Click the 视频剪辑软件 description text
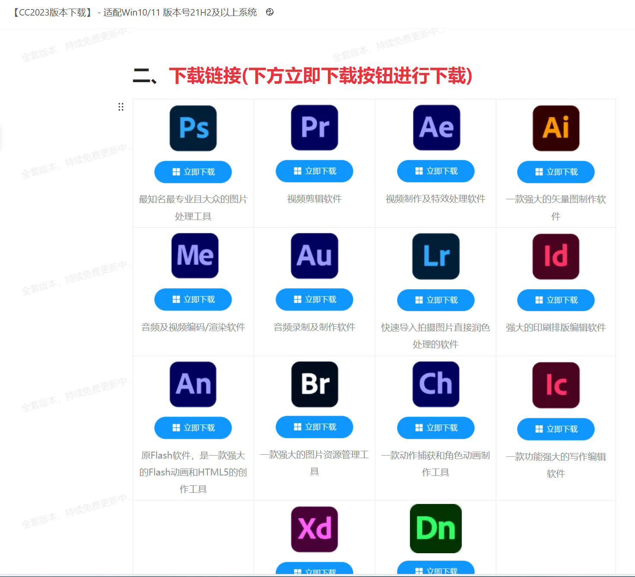Viewport: 635px width, 577px height. coord(314,199)
